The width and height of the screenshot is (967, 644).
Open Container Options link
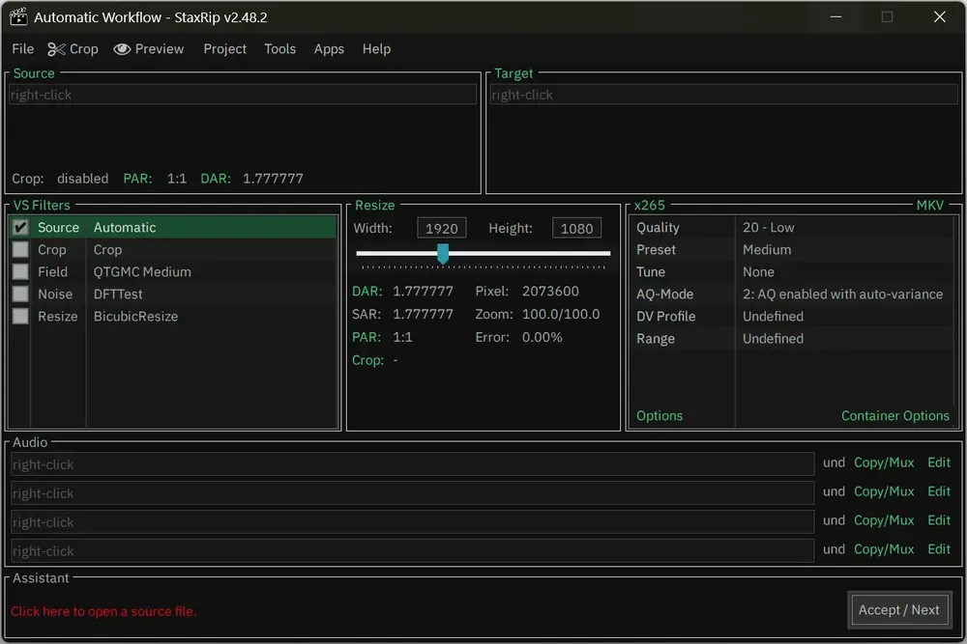pos(894,416)
